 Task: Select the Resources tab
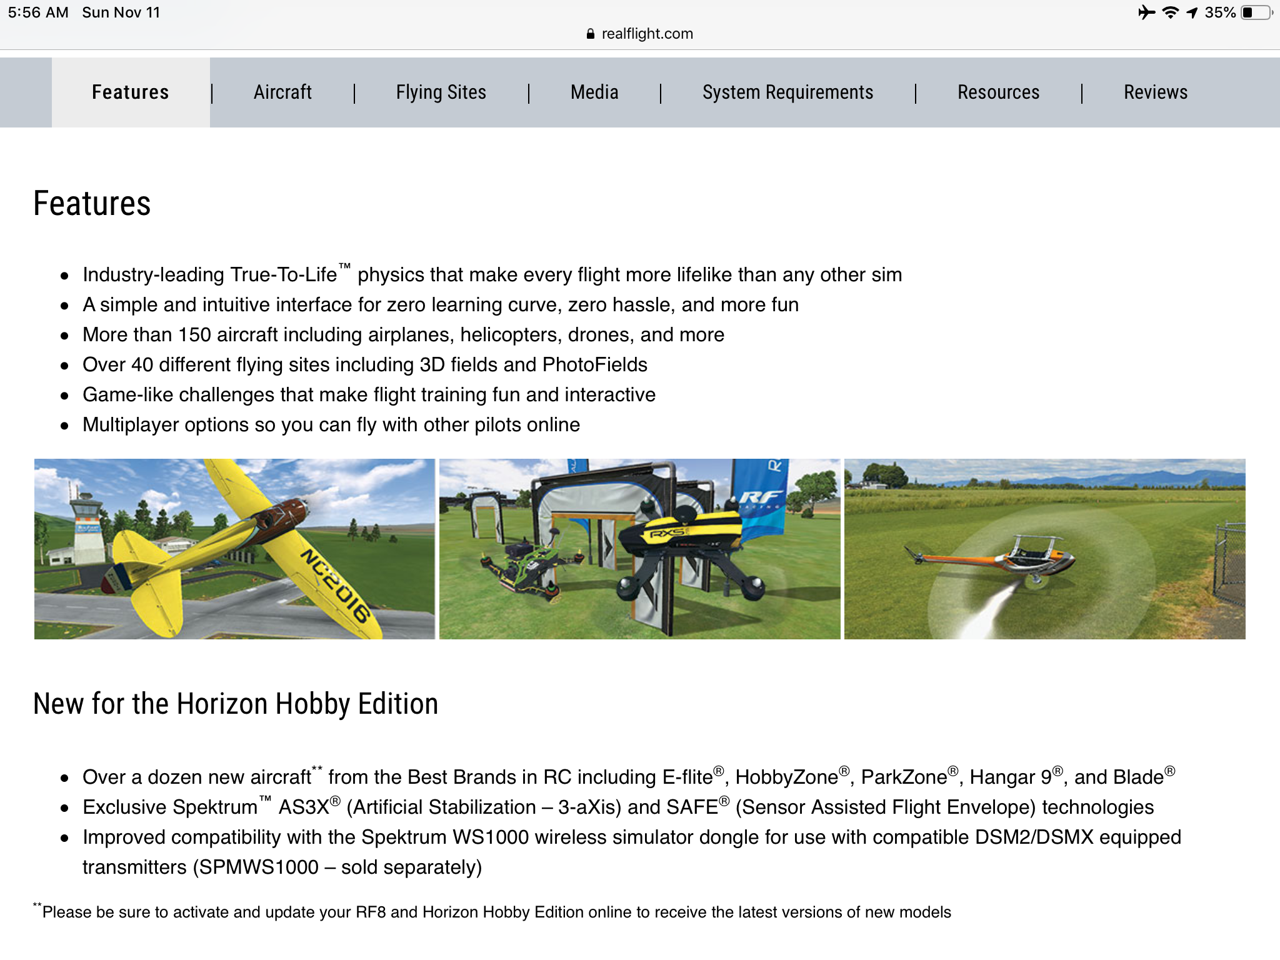pos(998,92)
